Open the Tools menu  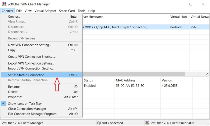coord(82,11)
